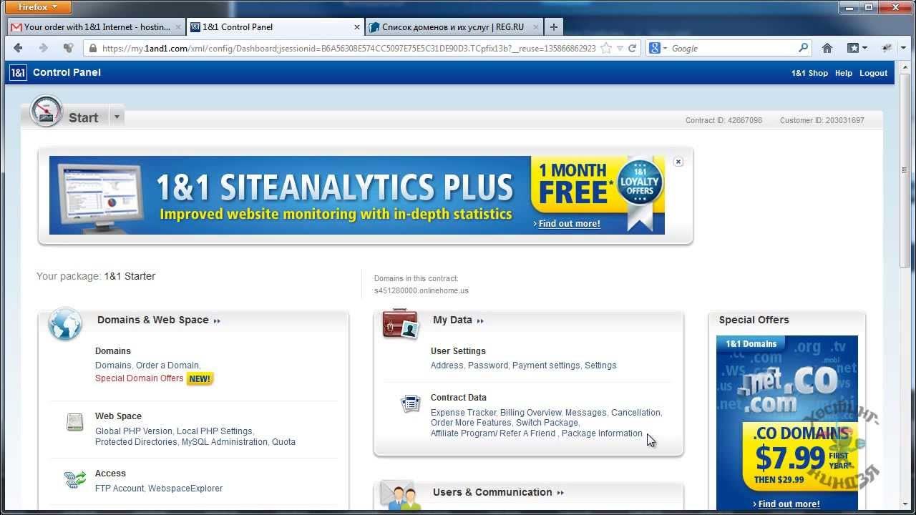This screenshot has width=916, height=515.
Task: Click the Start speedometer icon
Action: 47,112
